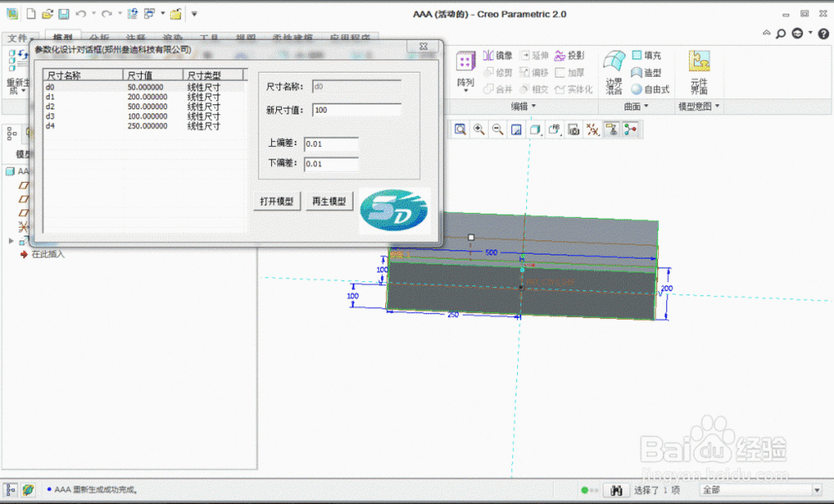The image size is (834, 504).
Task: Toggle datum display filters icon
Action: pos(592,129)
